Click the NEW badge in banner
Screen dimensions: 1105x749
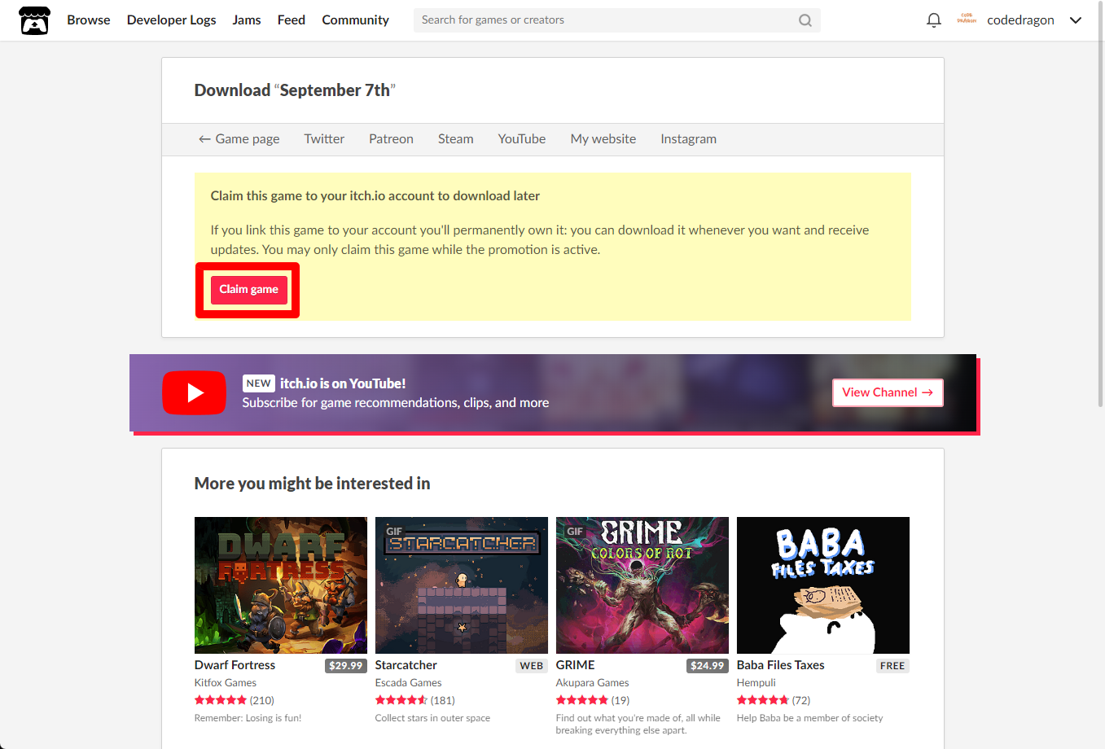(x=258, y=383)
